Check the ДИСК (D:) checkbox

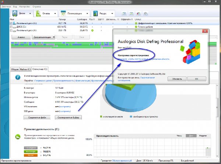[11, 27]
